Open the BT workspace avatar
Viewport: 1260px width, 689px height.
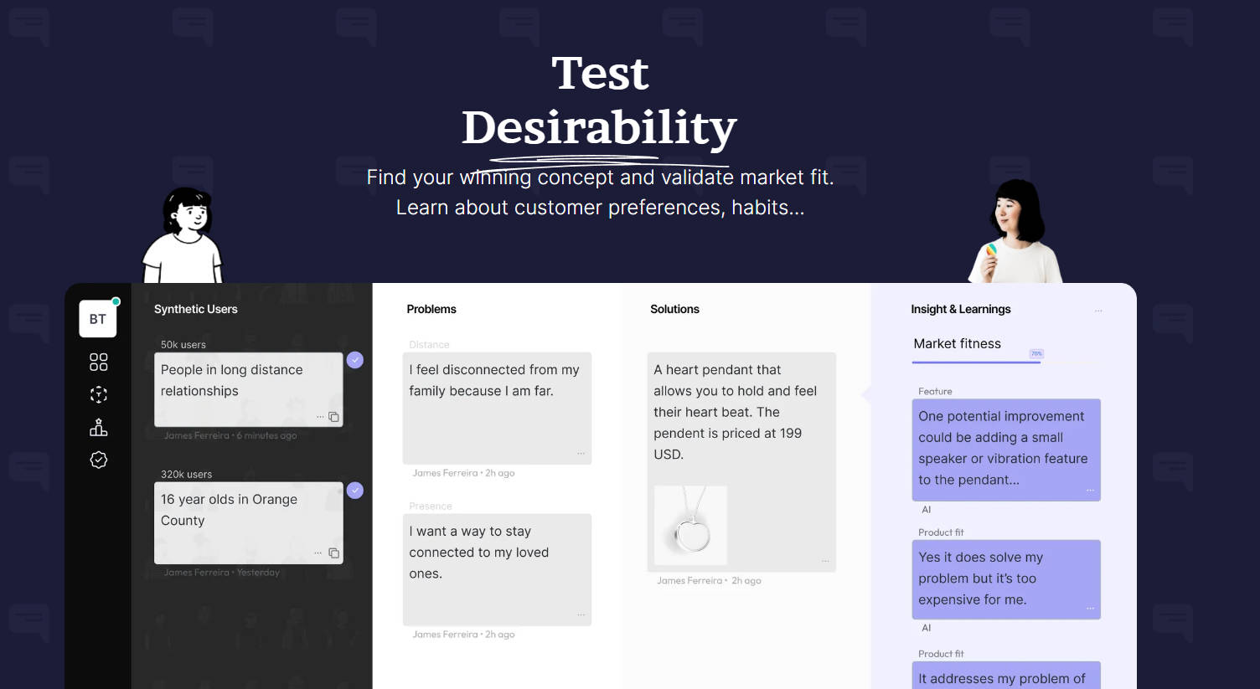click(x=98, y=319)
